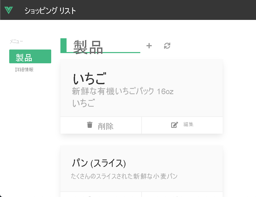Click the plus icon to add product

pos(149,46)
